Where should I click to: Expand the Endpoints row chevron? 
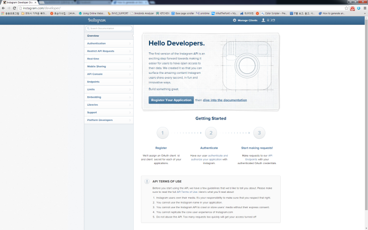[130, 82]
